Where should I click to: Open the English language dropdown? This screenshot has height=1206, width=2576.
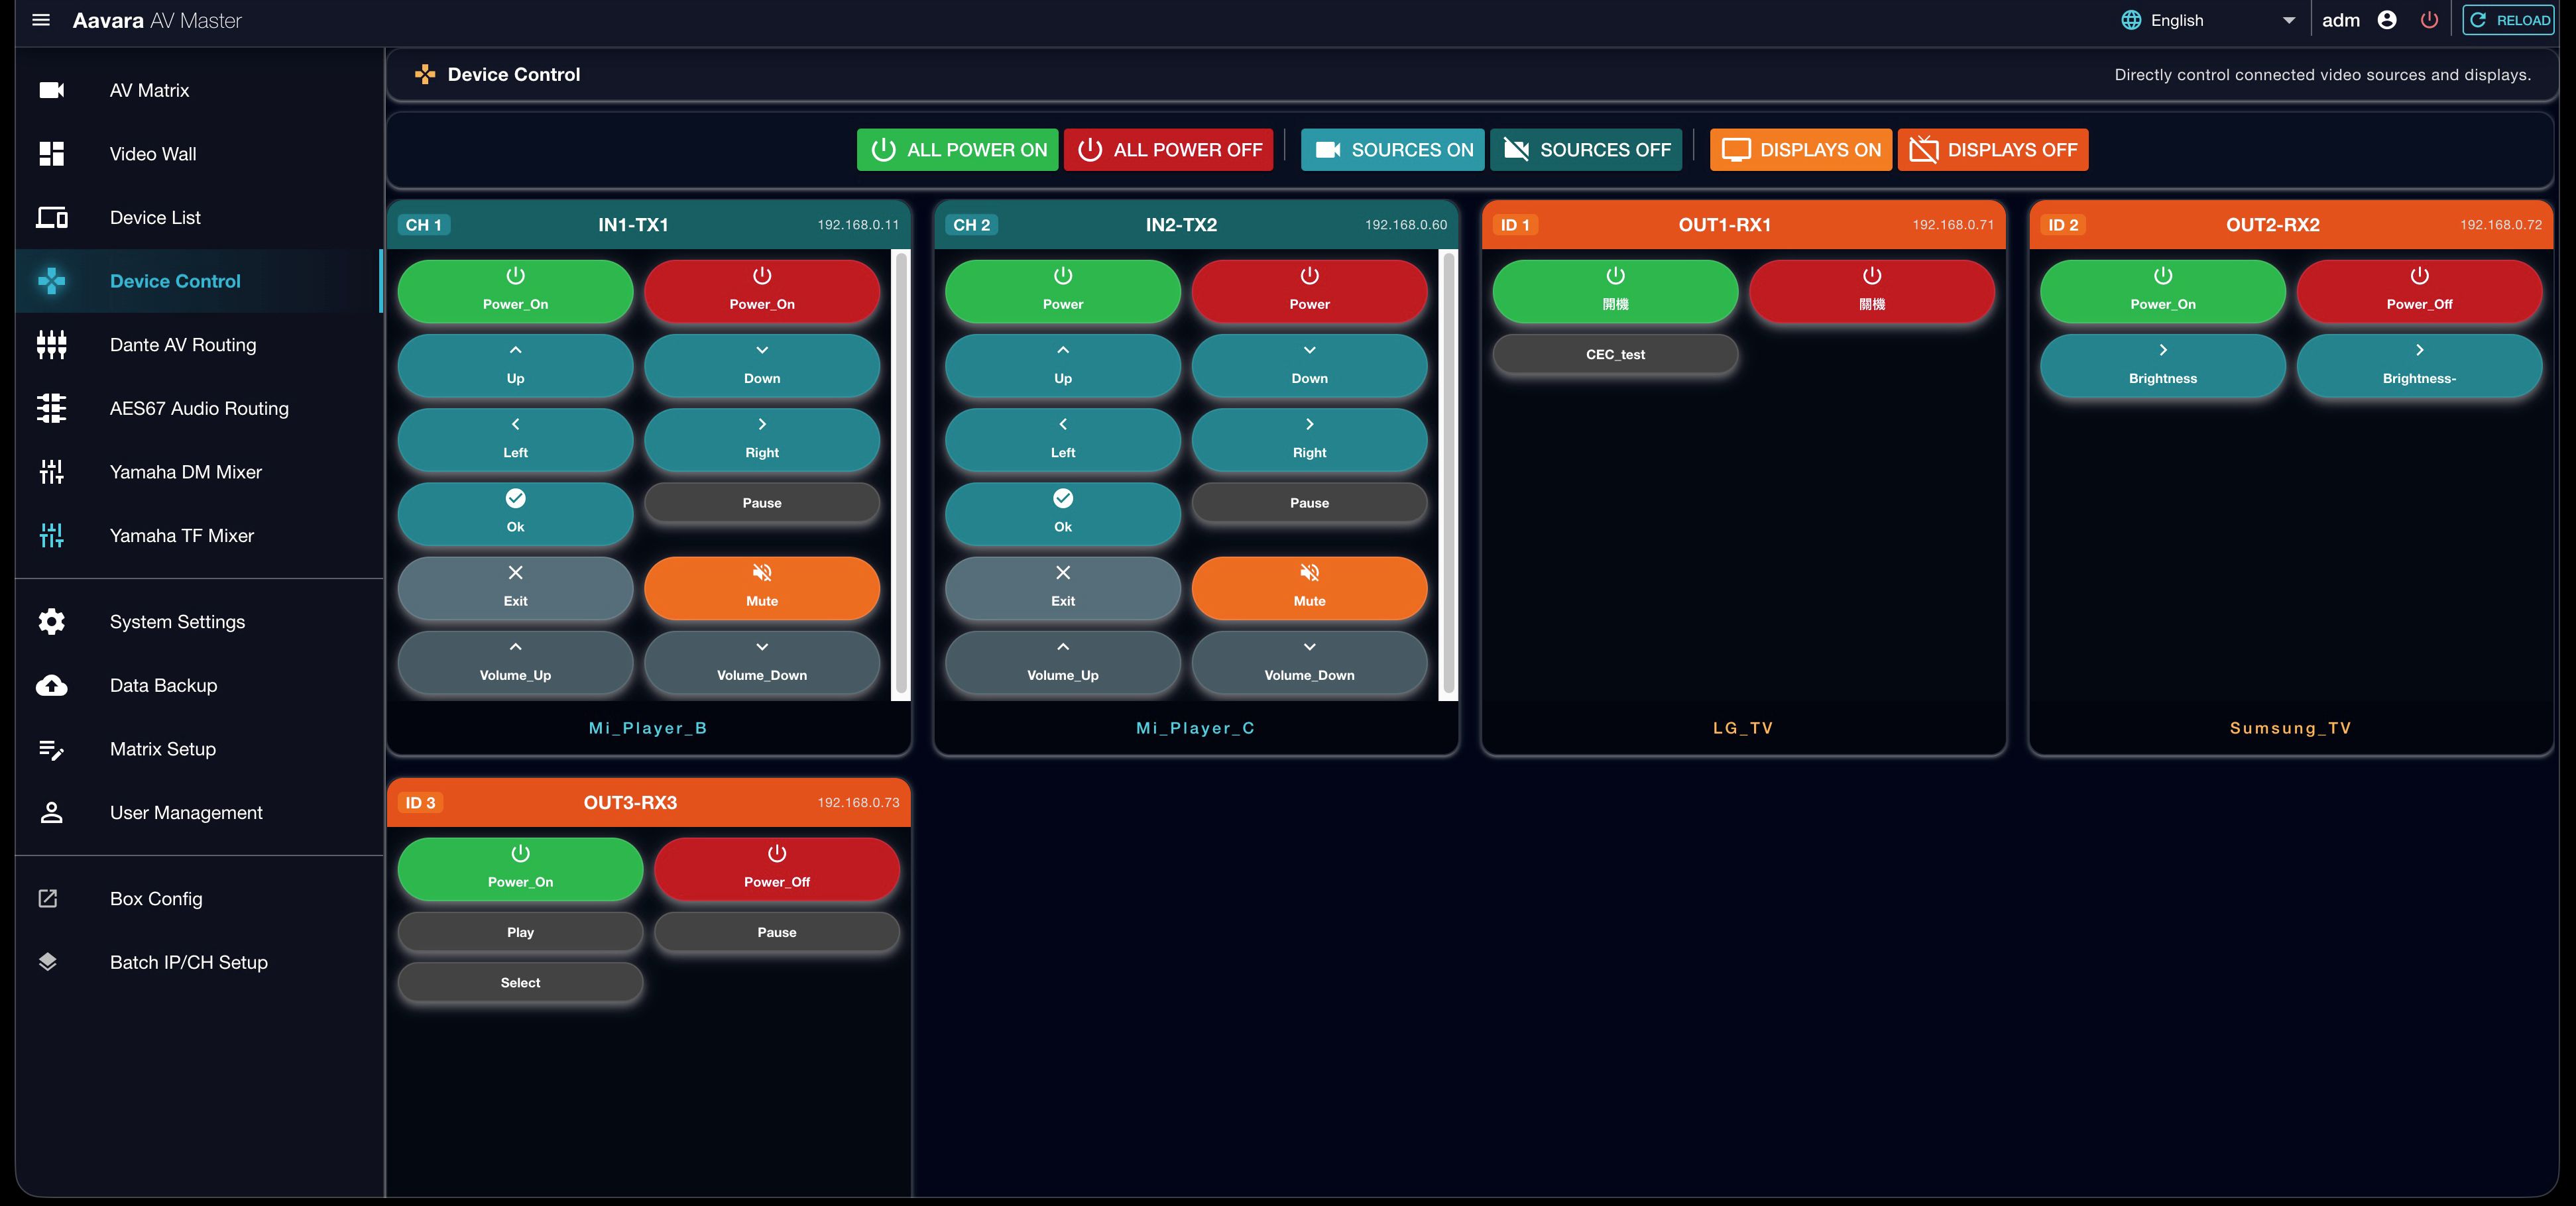point(2208,20)
